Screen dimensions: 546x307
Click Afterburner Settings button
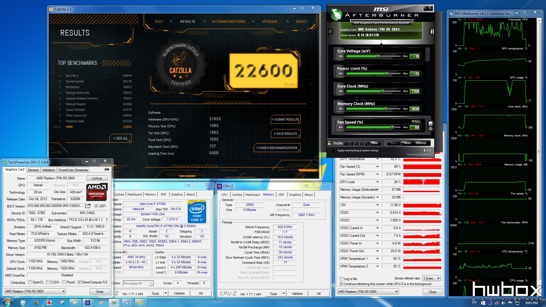pyautogui.click(x=421, y=143)
